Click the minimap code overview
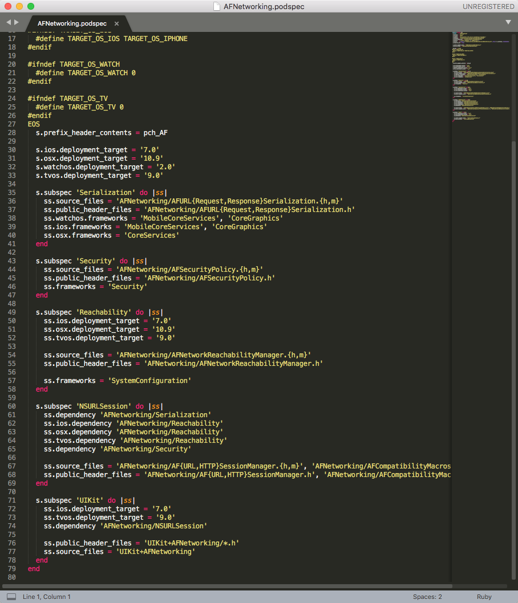Image resolution: width=518 pixels, height=603 pixels. pos(481,77)
